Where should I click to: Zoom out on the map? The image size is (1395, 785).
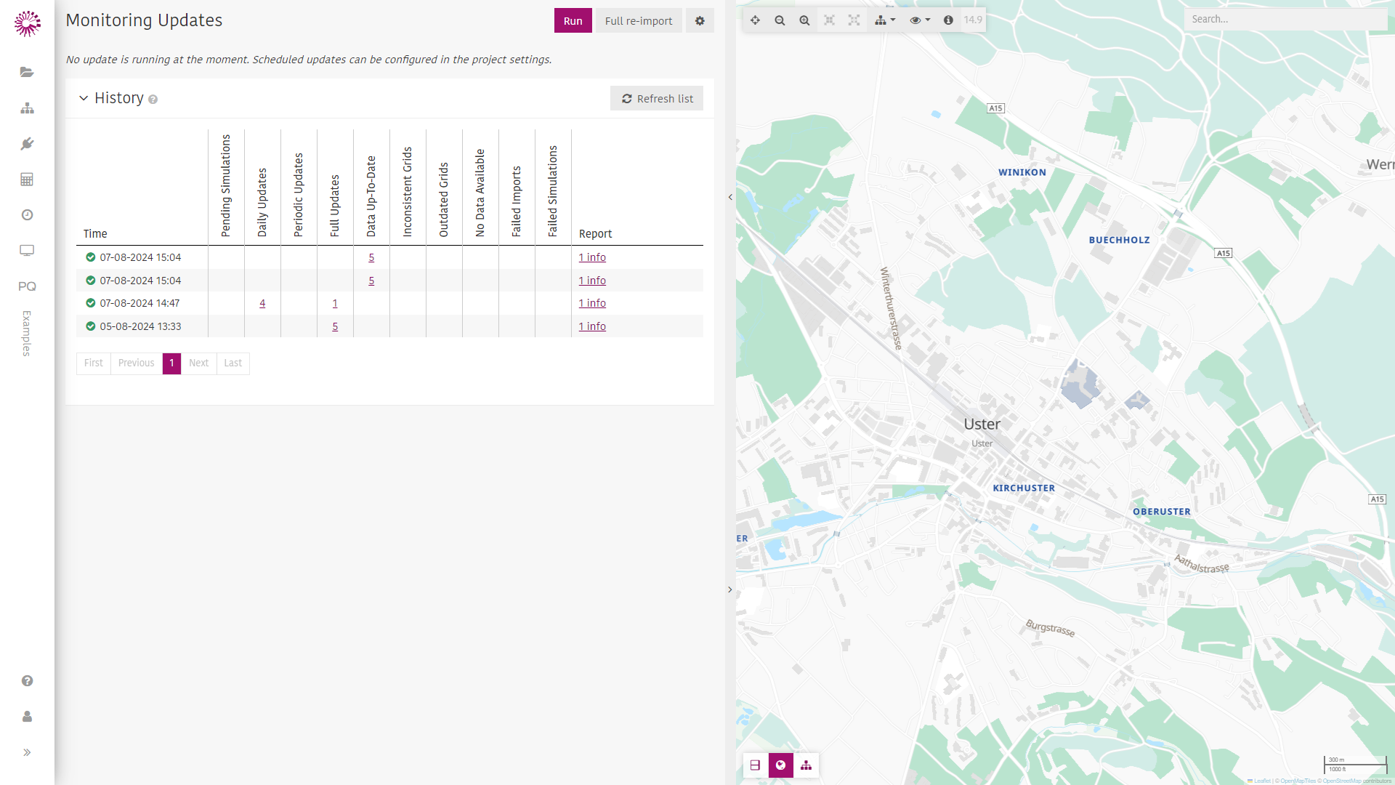(780, 20)
